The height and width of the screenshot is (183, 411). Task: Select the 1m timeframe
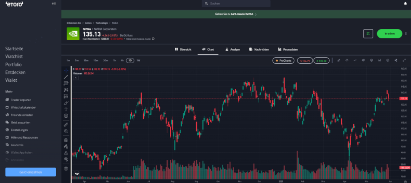point(68,60)
